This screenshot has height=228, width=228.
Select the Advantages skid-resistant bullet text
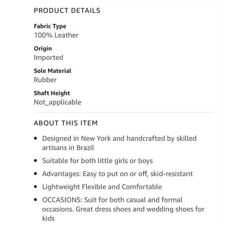click(118, 174)
